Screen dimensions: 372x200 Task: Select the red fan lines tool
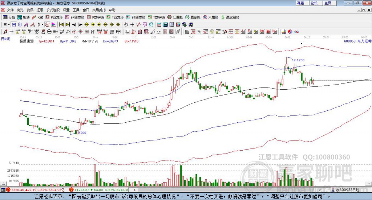click(x=134, y=32)
